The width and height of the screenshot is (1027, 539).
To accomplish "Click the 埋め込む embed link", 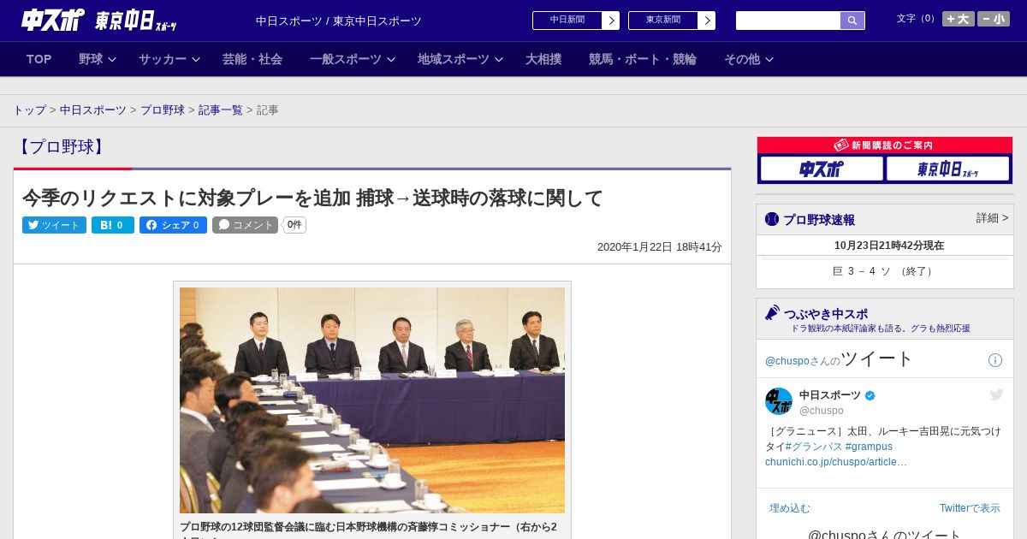I will pos(789,508).
